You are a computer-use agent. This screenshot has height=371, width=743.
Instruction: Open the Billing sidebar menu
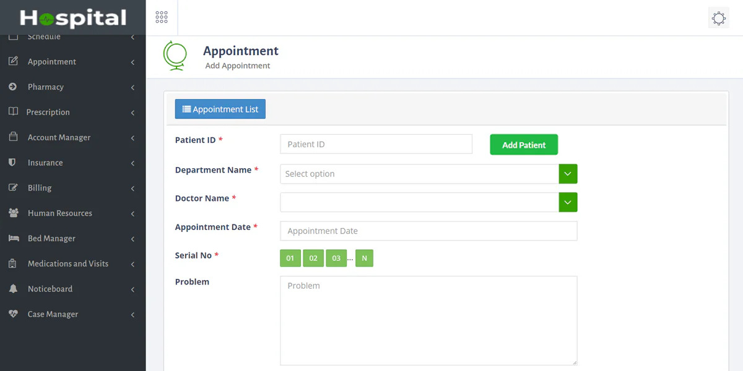[x=73, y=188]
